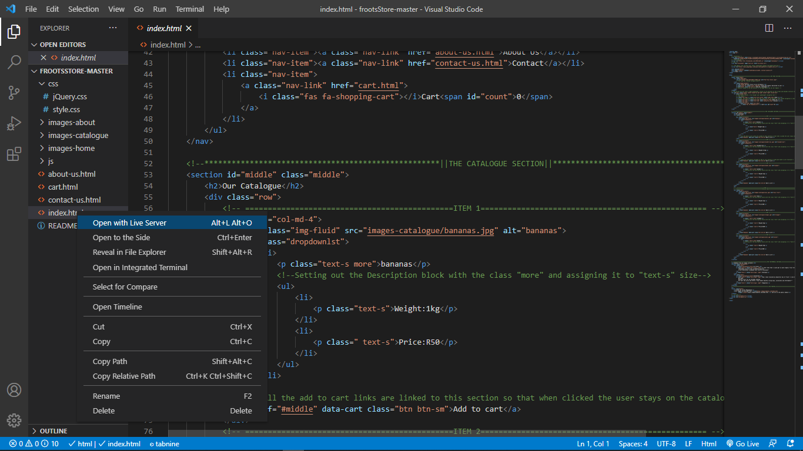Open the Source Control view

pyautogui.click(x=14, y=93)
